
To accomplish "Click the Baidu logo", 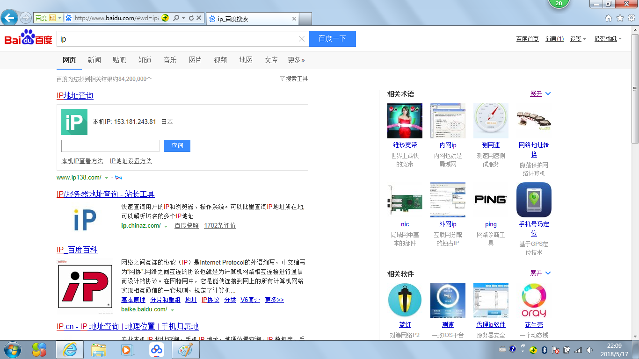I will point(27,39).
